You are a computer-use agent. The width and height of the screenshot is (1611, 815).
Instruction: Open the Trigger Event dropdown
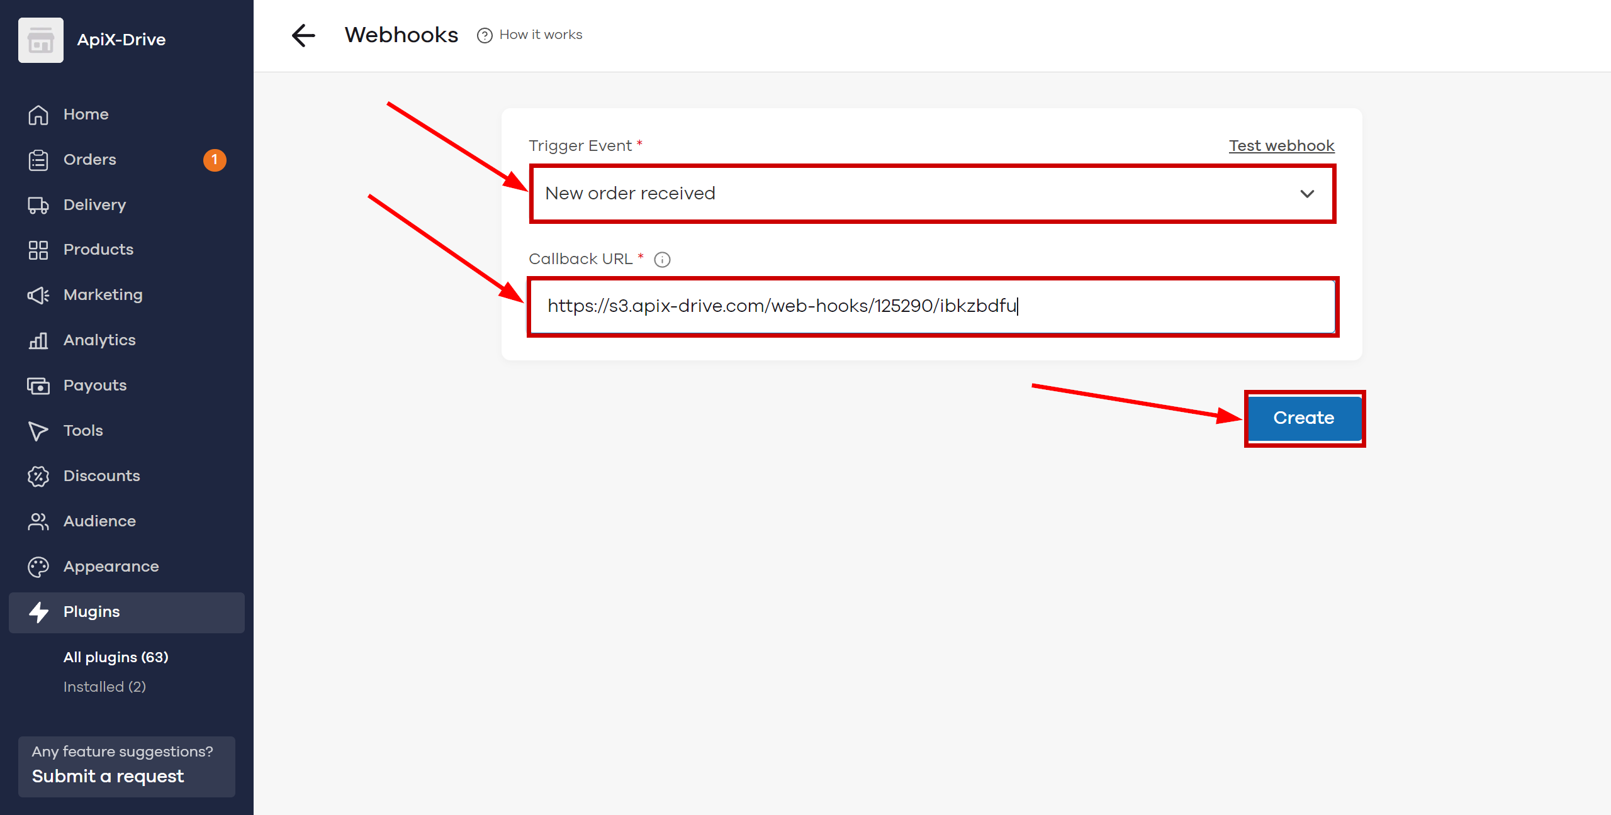point(933,194)
